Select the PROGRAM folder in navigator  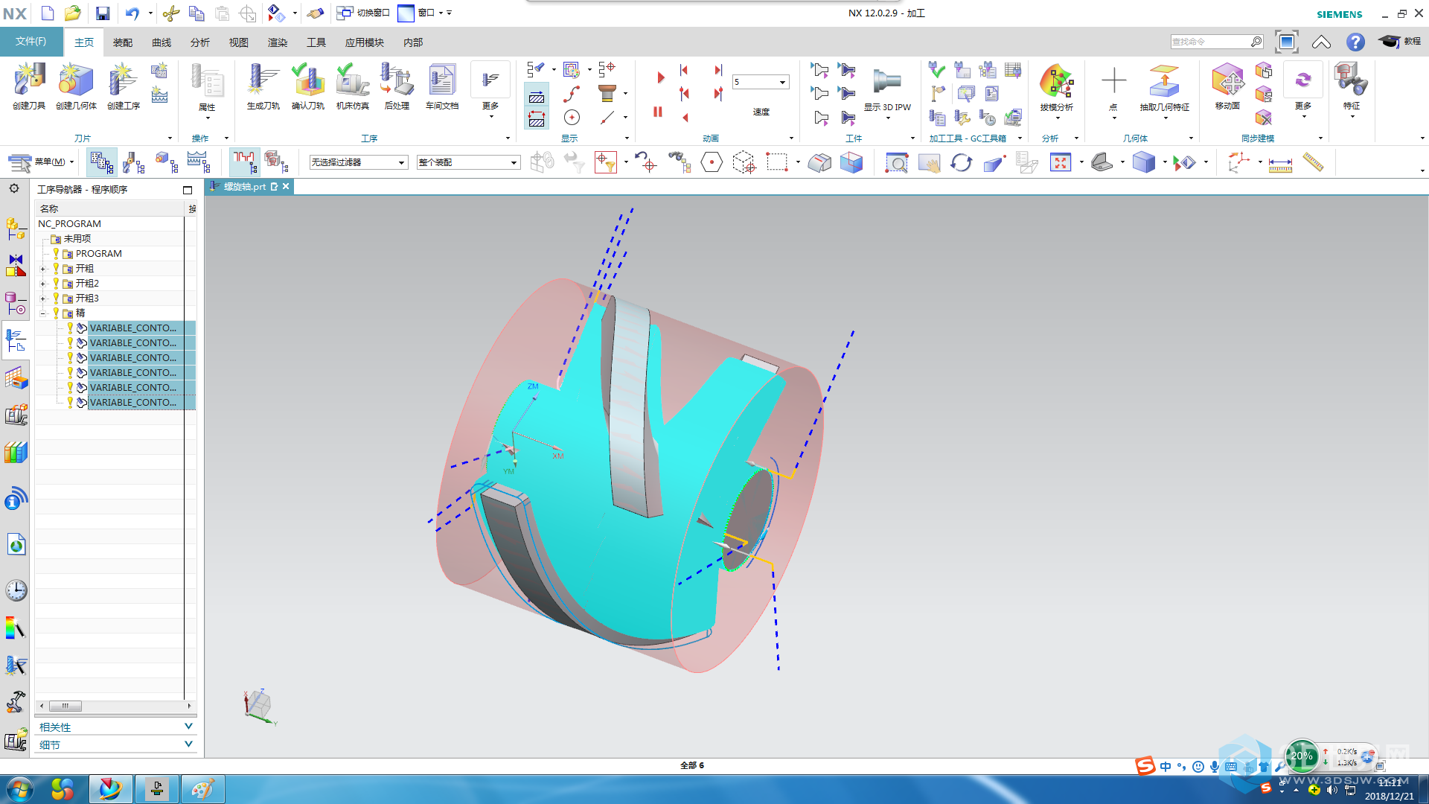click(98, 254)
